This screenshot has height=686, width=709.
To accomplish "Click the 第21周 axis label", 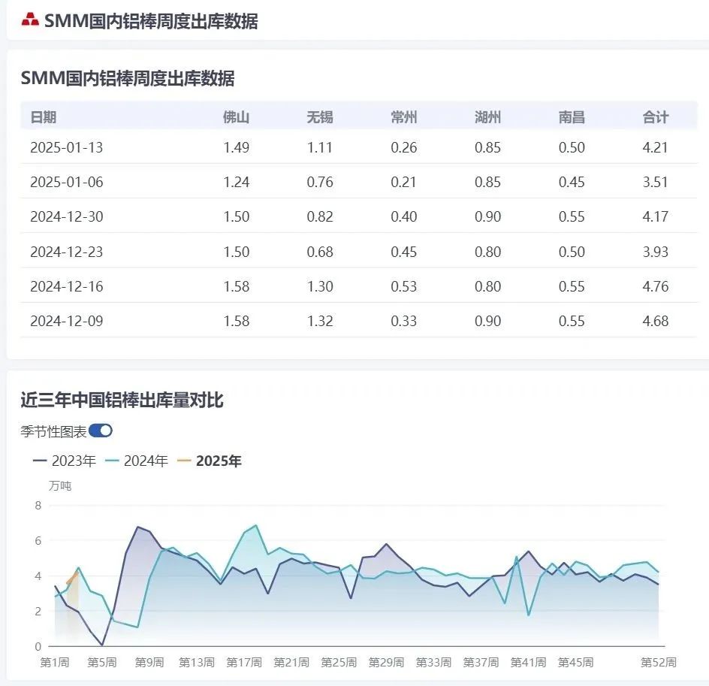I will pyautogui.click(x=291, y=663).
